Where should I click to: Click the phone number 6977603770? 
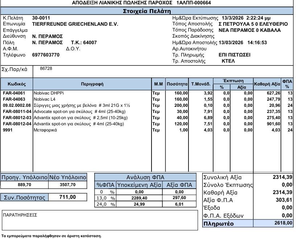tap(46, 55)
